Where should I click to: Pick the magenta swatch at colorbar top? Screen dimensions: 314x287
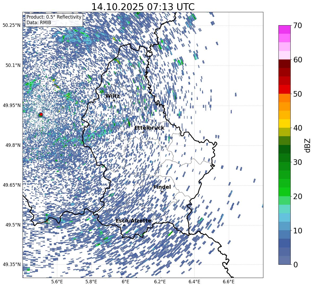284,29
